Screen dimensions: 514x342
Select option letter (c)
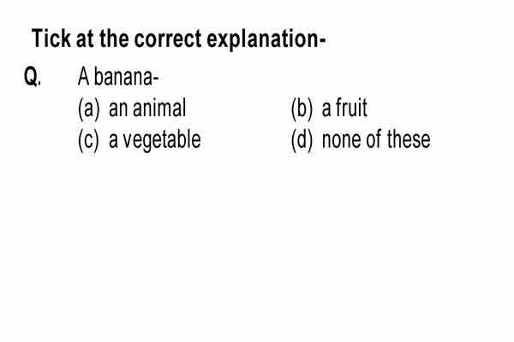tap(88, 140)
